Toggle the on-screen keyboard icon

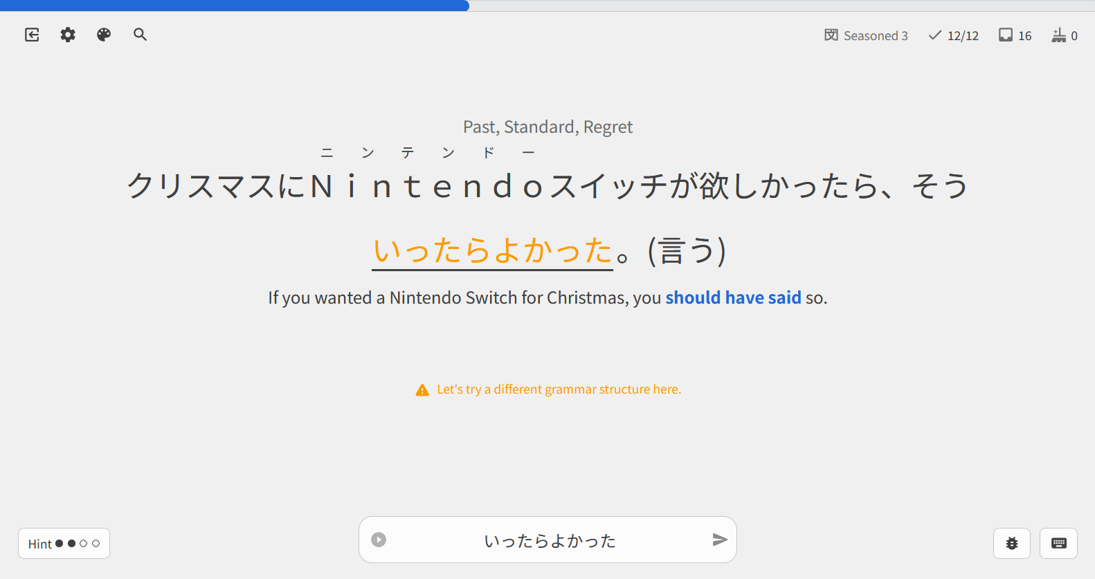(1058, 543)
